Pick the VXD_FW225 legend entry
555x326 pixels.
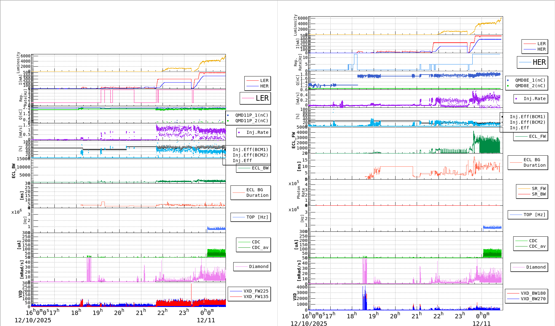pyautogui.click(x=256, y=291)
